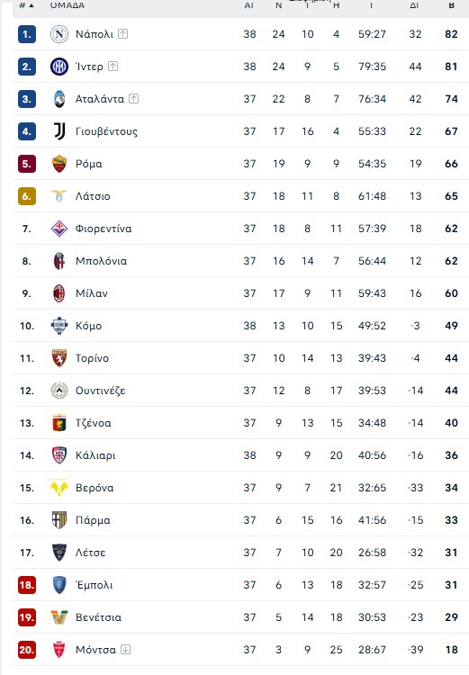This screenshot has height=675, width=469.
Task: Click the Napoli club crest icon
Action: (x=59, y=34)
